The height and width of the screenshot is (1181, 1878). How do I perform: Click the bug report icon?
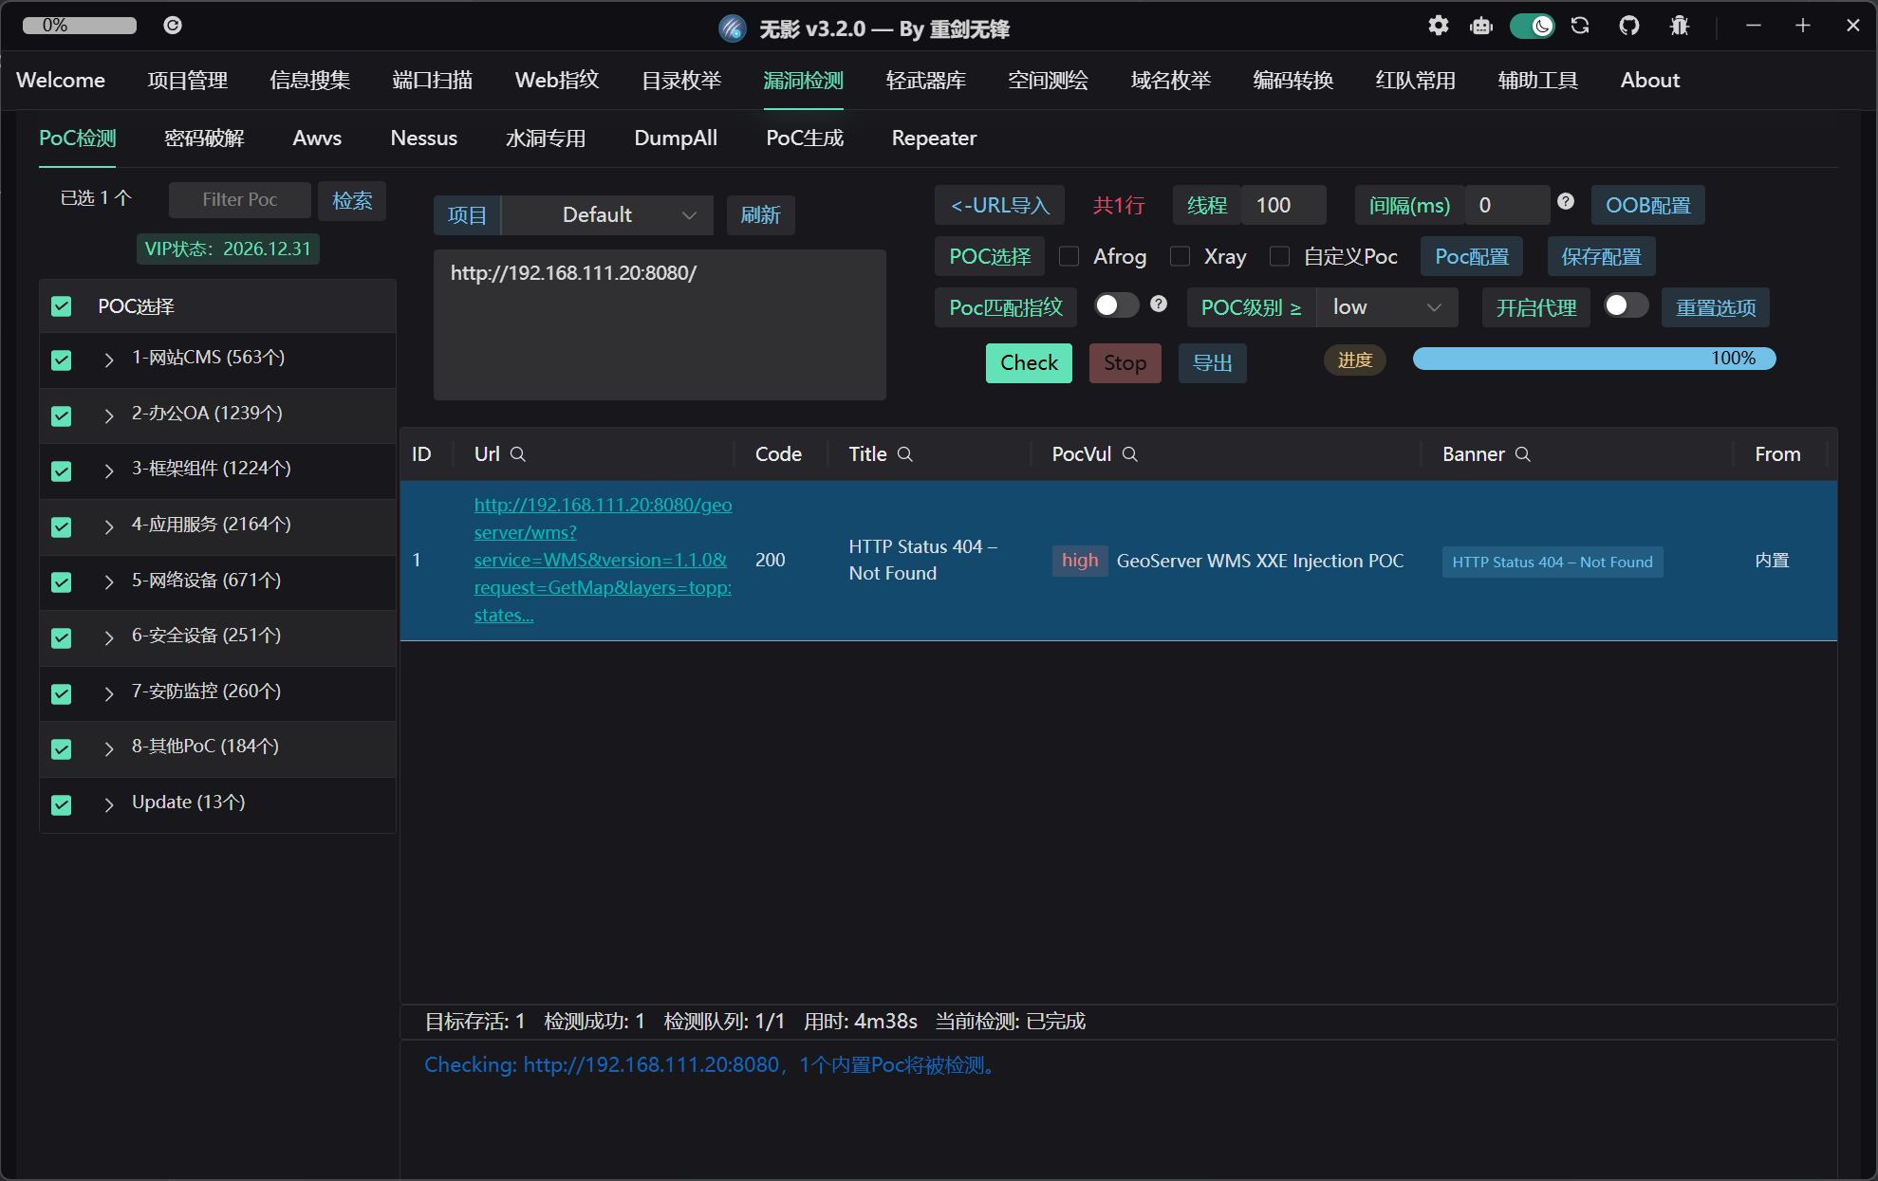click(1680, 27)
